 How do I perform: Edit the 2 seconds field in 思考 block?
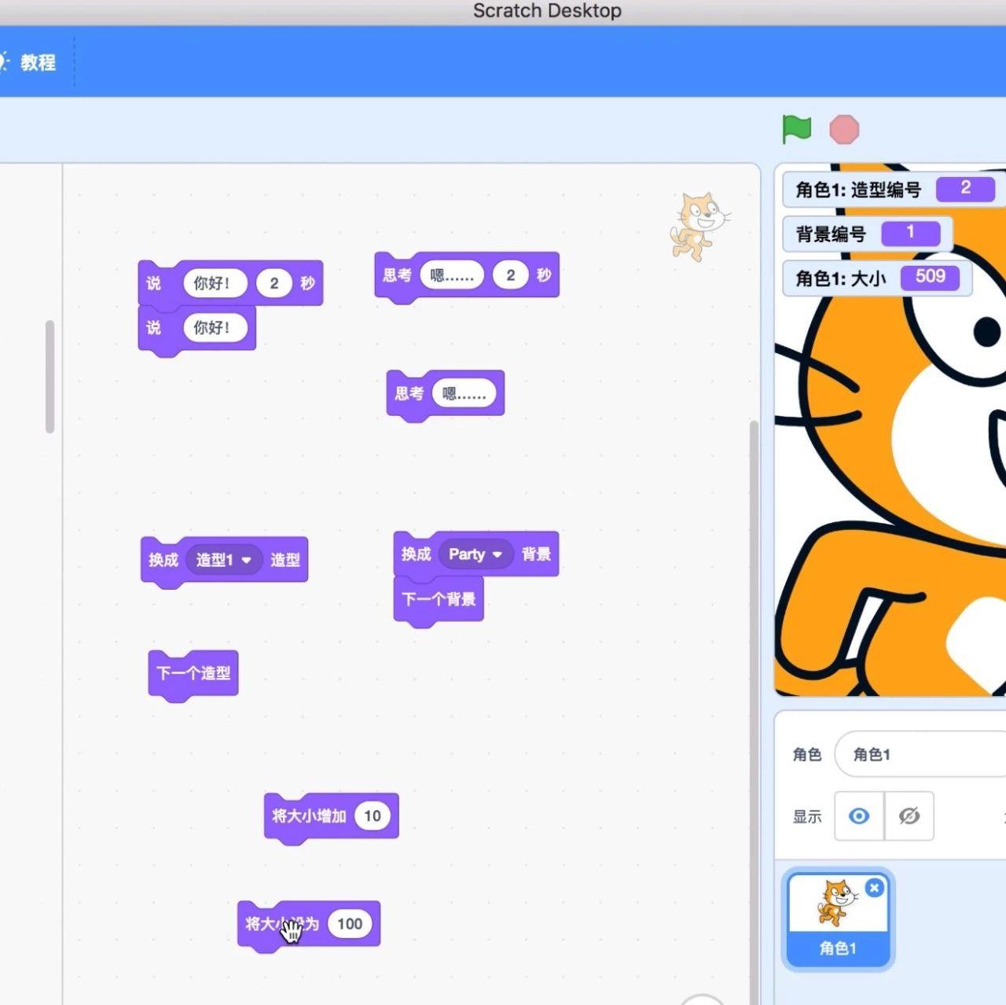pyautogui.click(x=511, y=275)
